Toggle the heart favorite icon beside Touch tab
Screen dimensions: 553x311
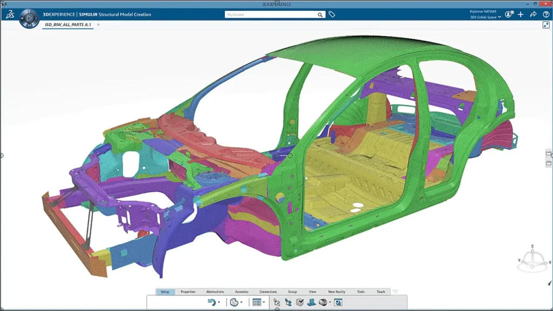click(395, 292)
